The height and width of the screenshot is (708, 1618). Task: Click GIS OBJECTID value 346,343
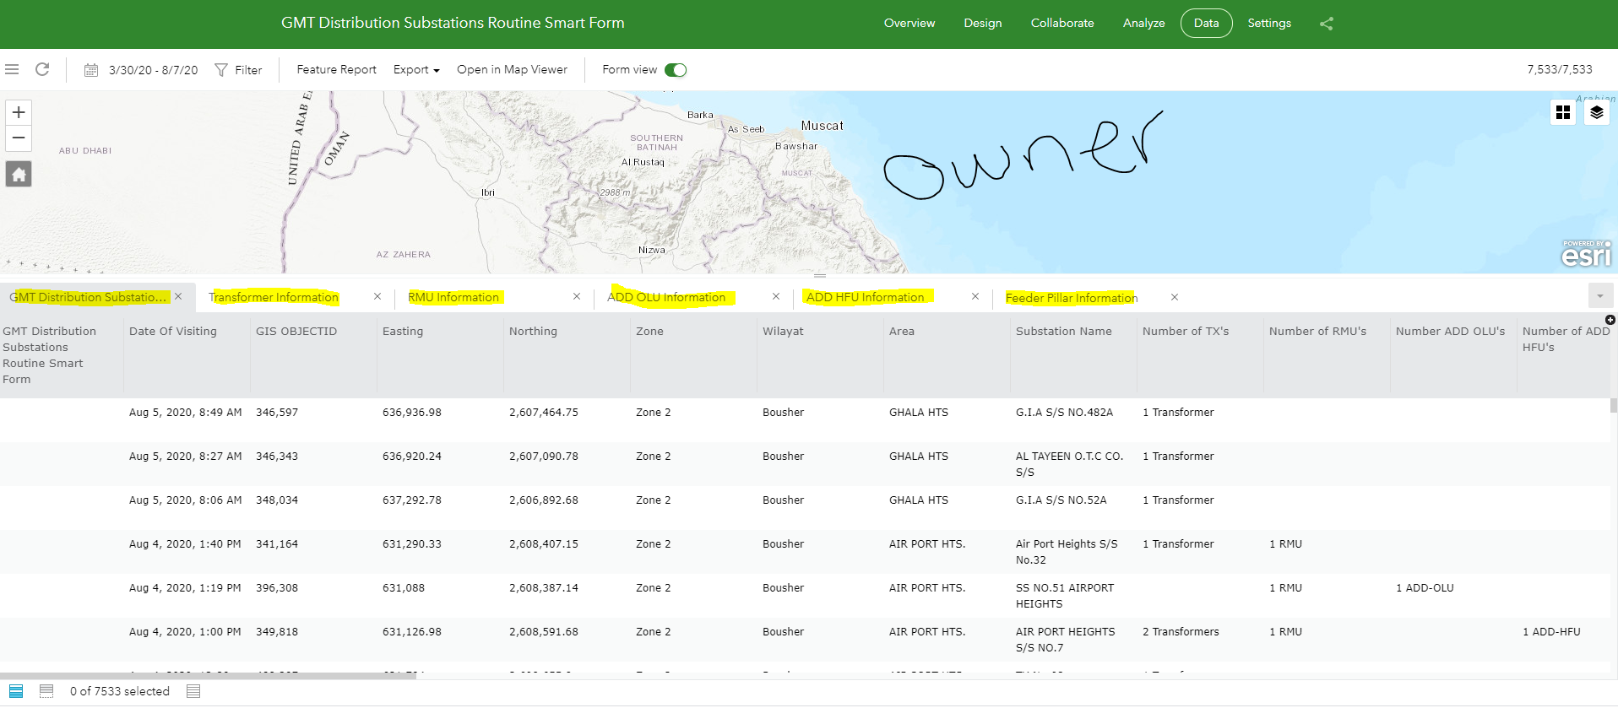277,457
